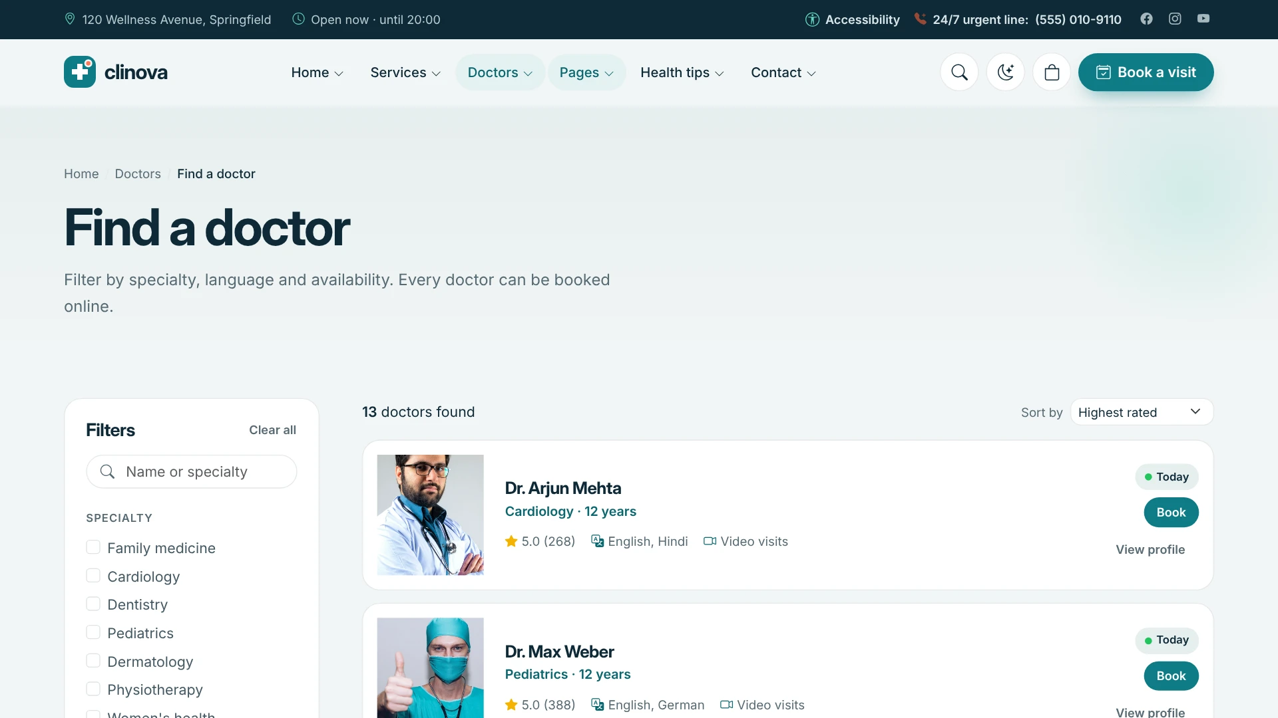This screenshot has width=1278, height=718.
Task: Expand the Doctors navigation menu
Action: 500,72
